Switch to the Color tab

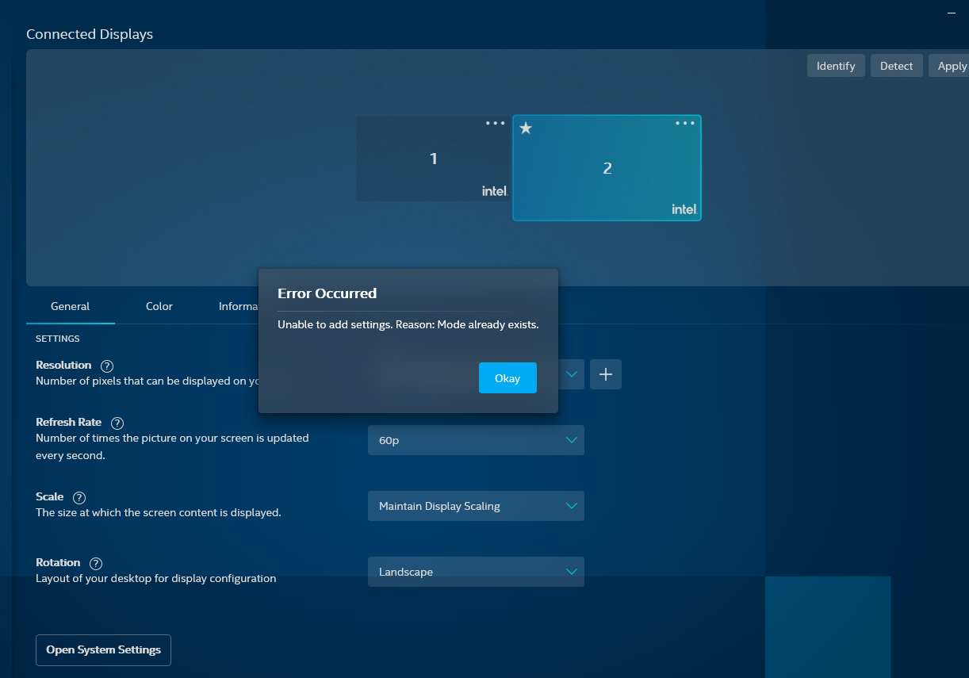tap(159, 307)
